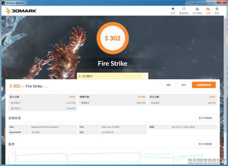Select the 结果 results bar-chart icon
The image size is (228, 166).
[x=208, y=9]
